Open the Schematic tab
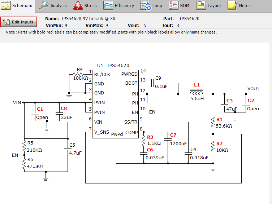272x204 pixels. coord(17,6)
